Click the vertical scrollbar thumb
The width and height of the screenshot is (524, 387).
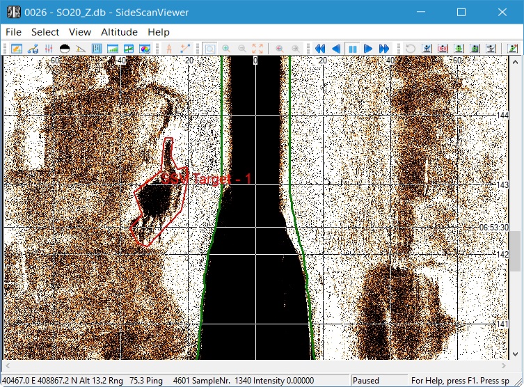point(516,251)
